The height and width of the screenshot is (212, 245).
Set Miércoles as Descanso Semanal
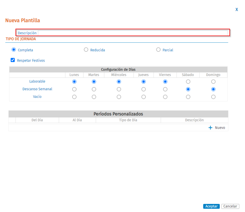tap(119, 89)
